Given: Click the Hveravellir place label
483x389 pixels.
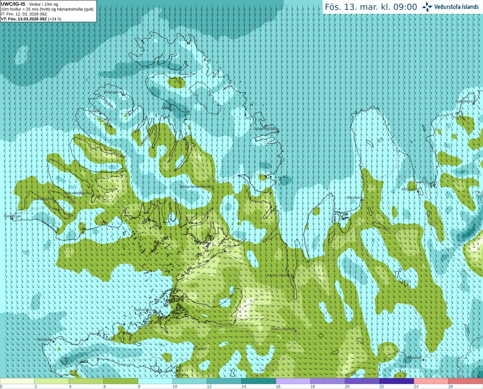Looking at the screenshot, I should [415, 357].
